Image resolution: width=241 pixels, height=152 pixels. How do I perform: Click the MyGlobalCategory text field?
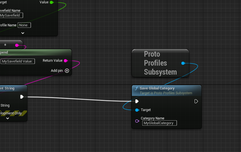pos(159,123)
